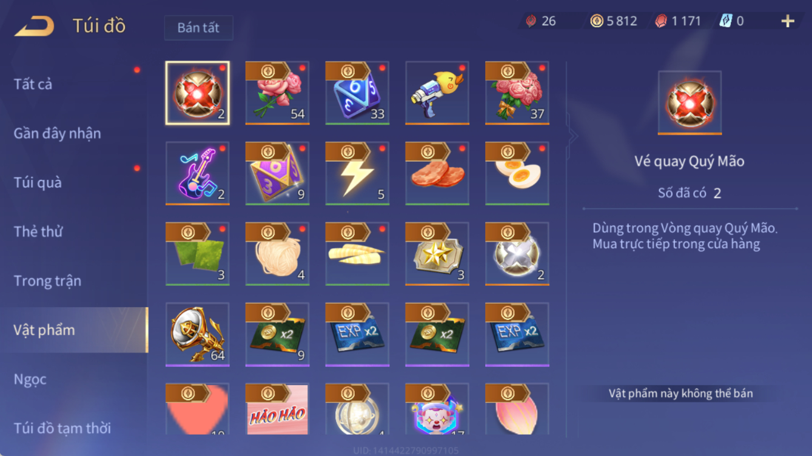
Task: Open the Tất cả category
Action: click(33, 84)
